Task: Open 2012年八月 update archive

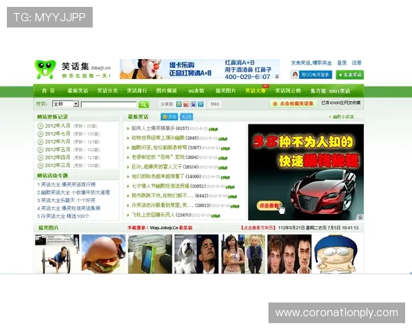Action: coord(58,126)
